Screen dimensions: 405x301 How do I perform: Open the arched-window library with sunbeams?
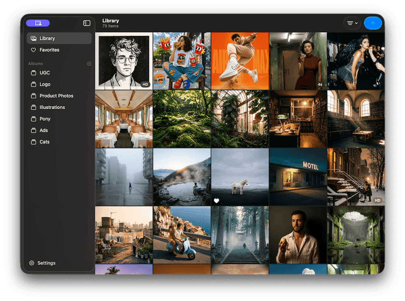[x=356, y=119]
